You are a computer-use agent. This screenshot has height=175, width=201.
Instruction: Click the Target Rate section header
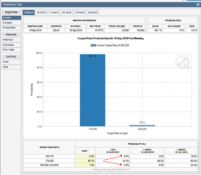(11, 12)
